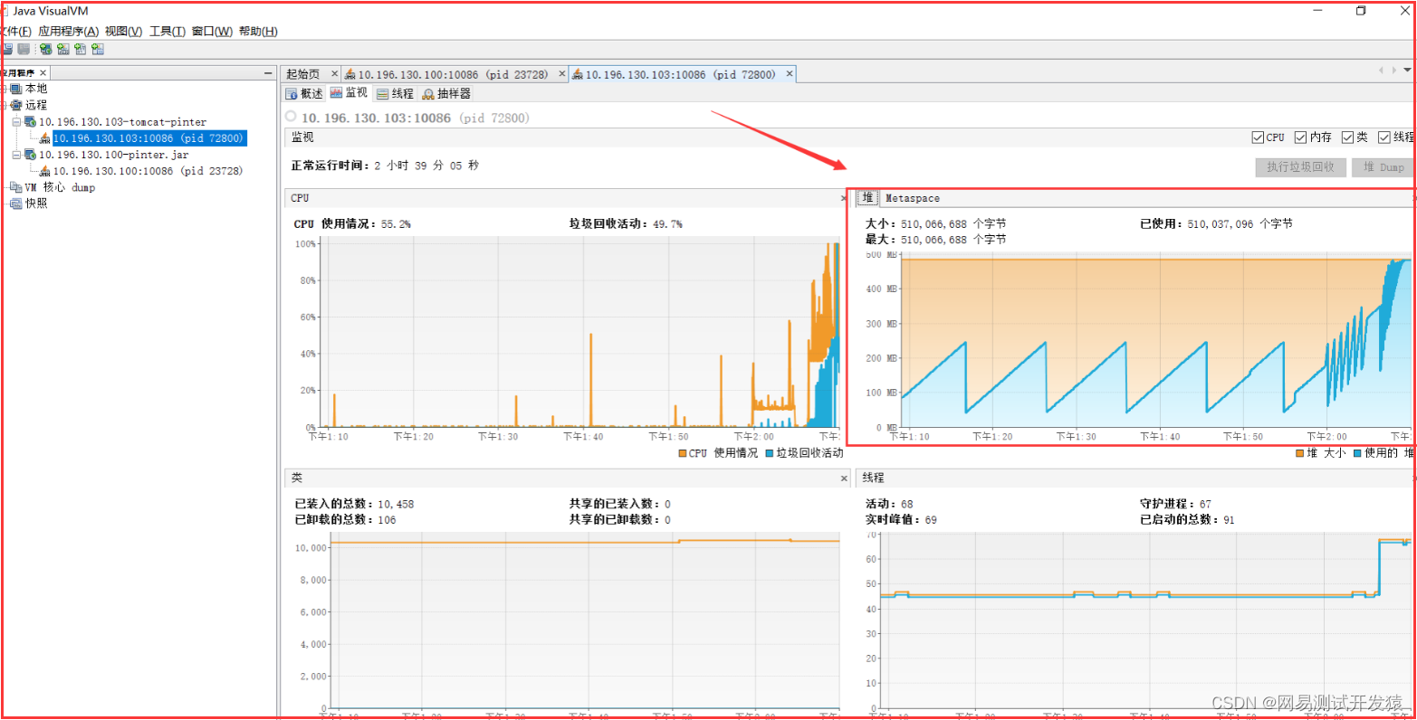Click the blue 垃圾回收活动 legend swatch
This screenshot has width=1417, height=720.
coord(770,453)
